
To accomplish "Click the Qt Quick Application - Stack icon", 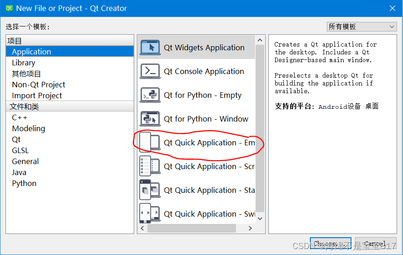I will click(x=150, y=190).
